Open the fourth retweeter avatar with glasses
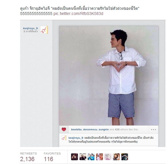This screenshot has height=164, width=168. [x=100, y=157]
